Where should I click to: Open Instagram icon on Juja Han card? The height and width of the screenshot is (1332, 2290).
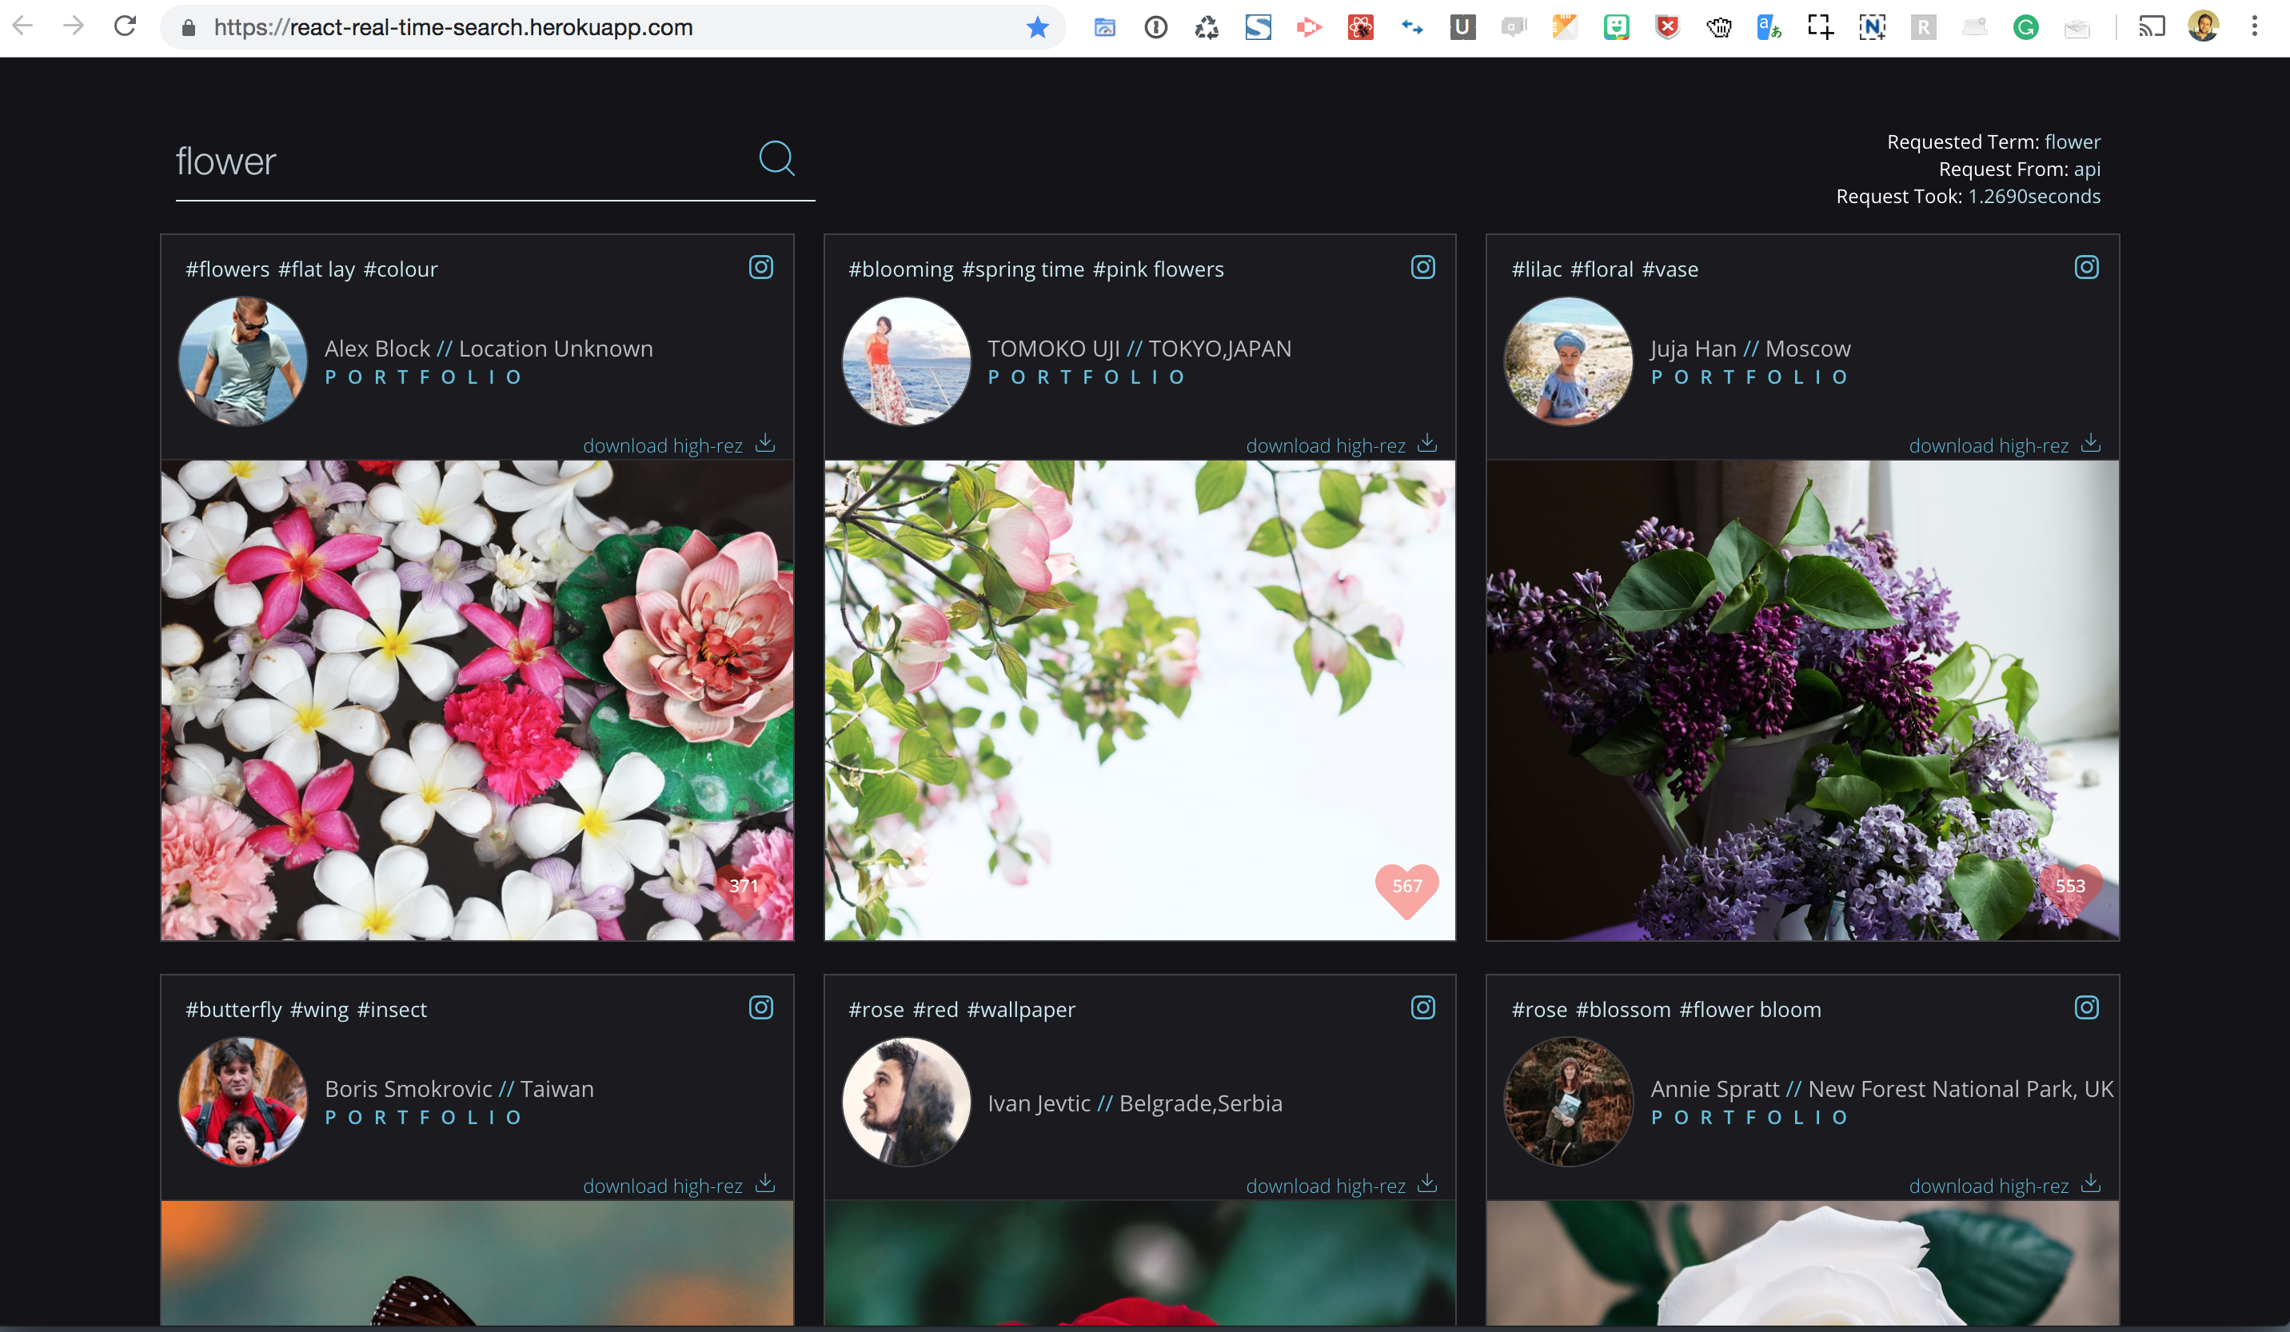(x=2086, y=267)
